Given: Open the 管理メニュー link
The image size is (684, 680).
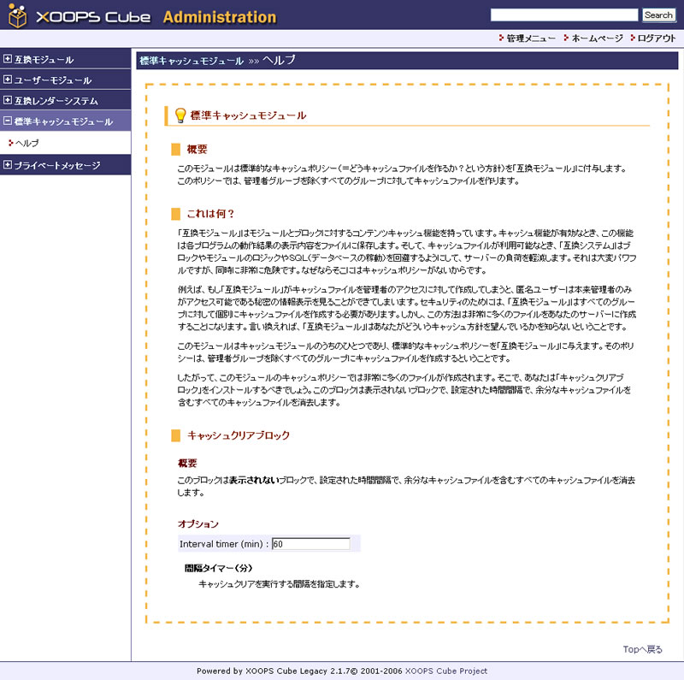Looking at the screenshot, I should coord(531,38).
